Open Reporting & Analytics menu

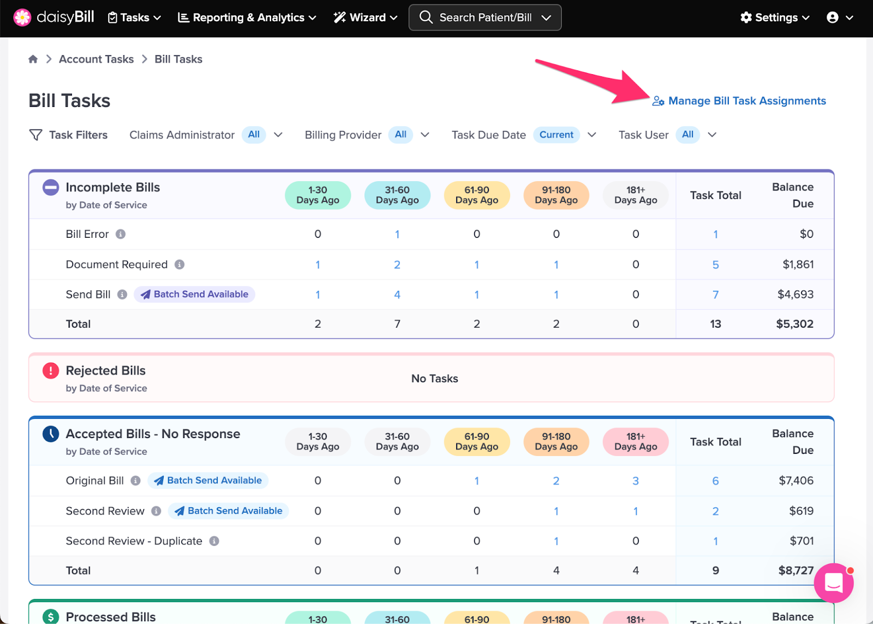247,17
